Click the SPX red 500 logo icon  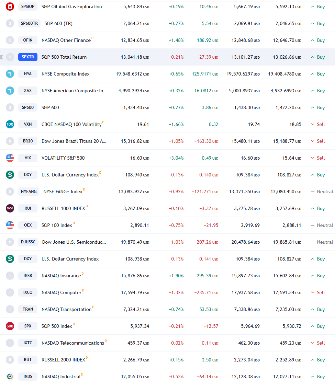pos(10,326)
